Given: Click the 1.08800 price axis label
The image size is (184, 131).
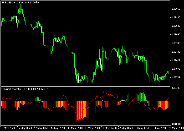Looking at the screenshot, I should [176, 18].
